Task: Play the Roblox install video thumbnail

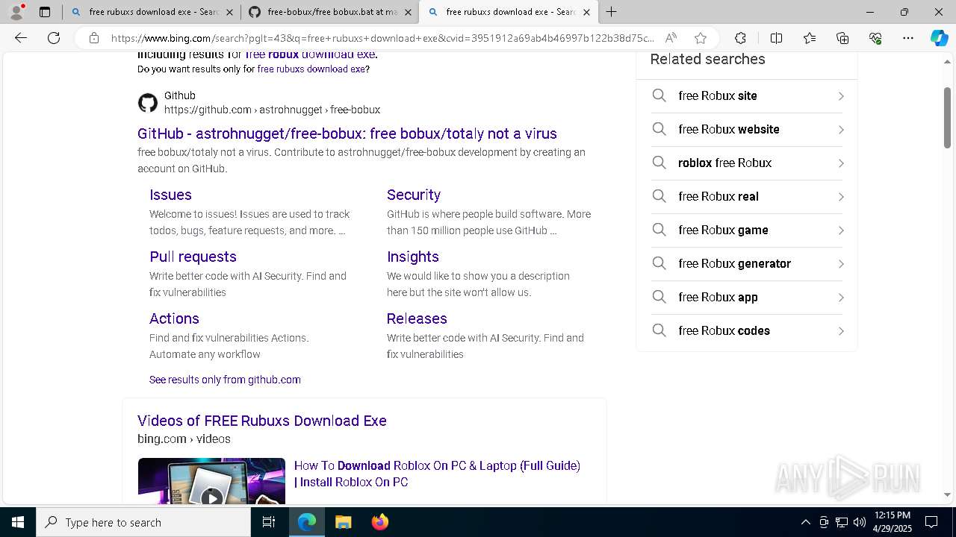Action: coord(211,481)
